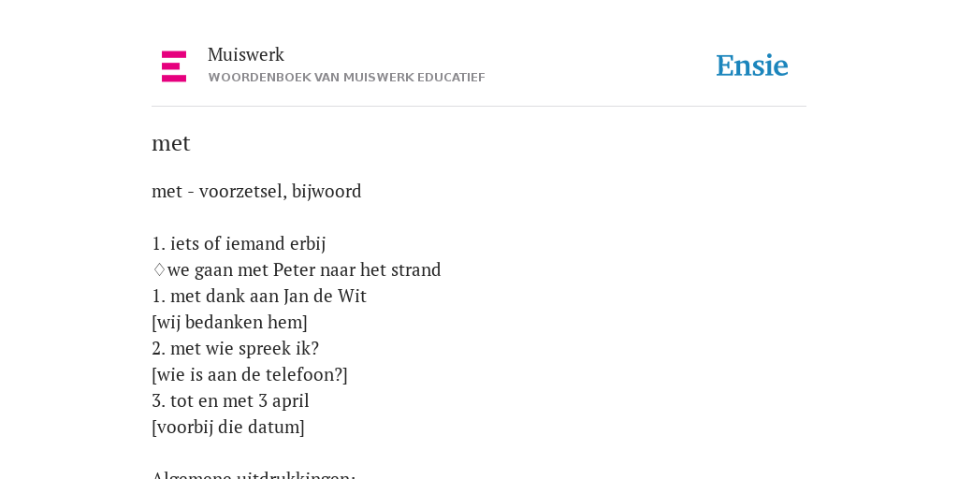Click the explanation '[wij bedanken hem]'

pyautogui.click(x=230, y=323)
